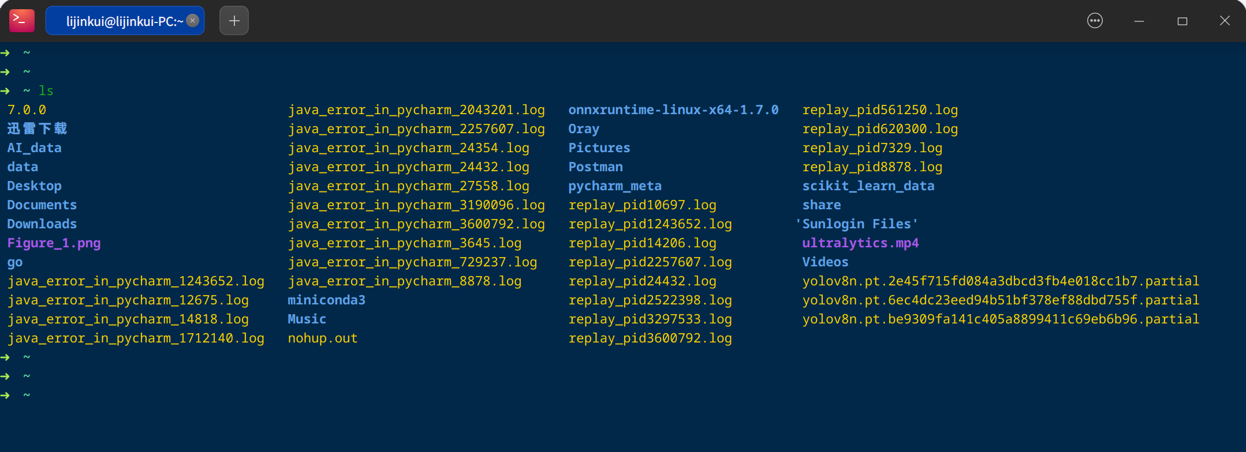The height and width of the screenshot is (452, 1246).
Task: Click the last prompt line at bottom
Action: tap(16, 395)
